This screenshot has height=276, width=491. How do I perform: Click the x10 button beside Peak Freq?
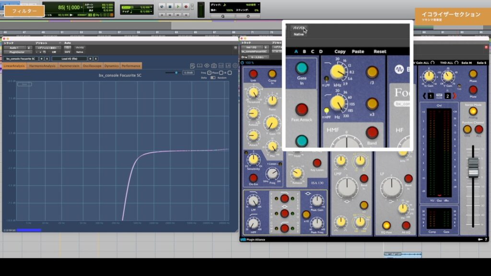coord(306,215)
